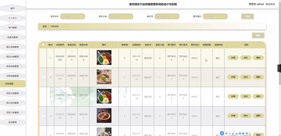The image size is (281, 136).
Task: Check the row 3 checkbox for order 6666666666
Action: [x=43, y=97]
